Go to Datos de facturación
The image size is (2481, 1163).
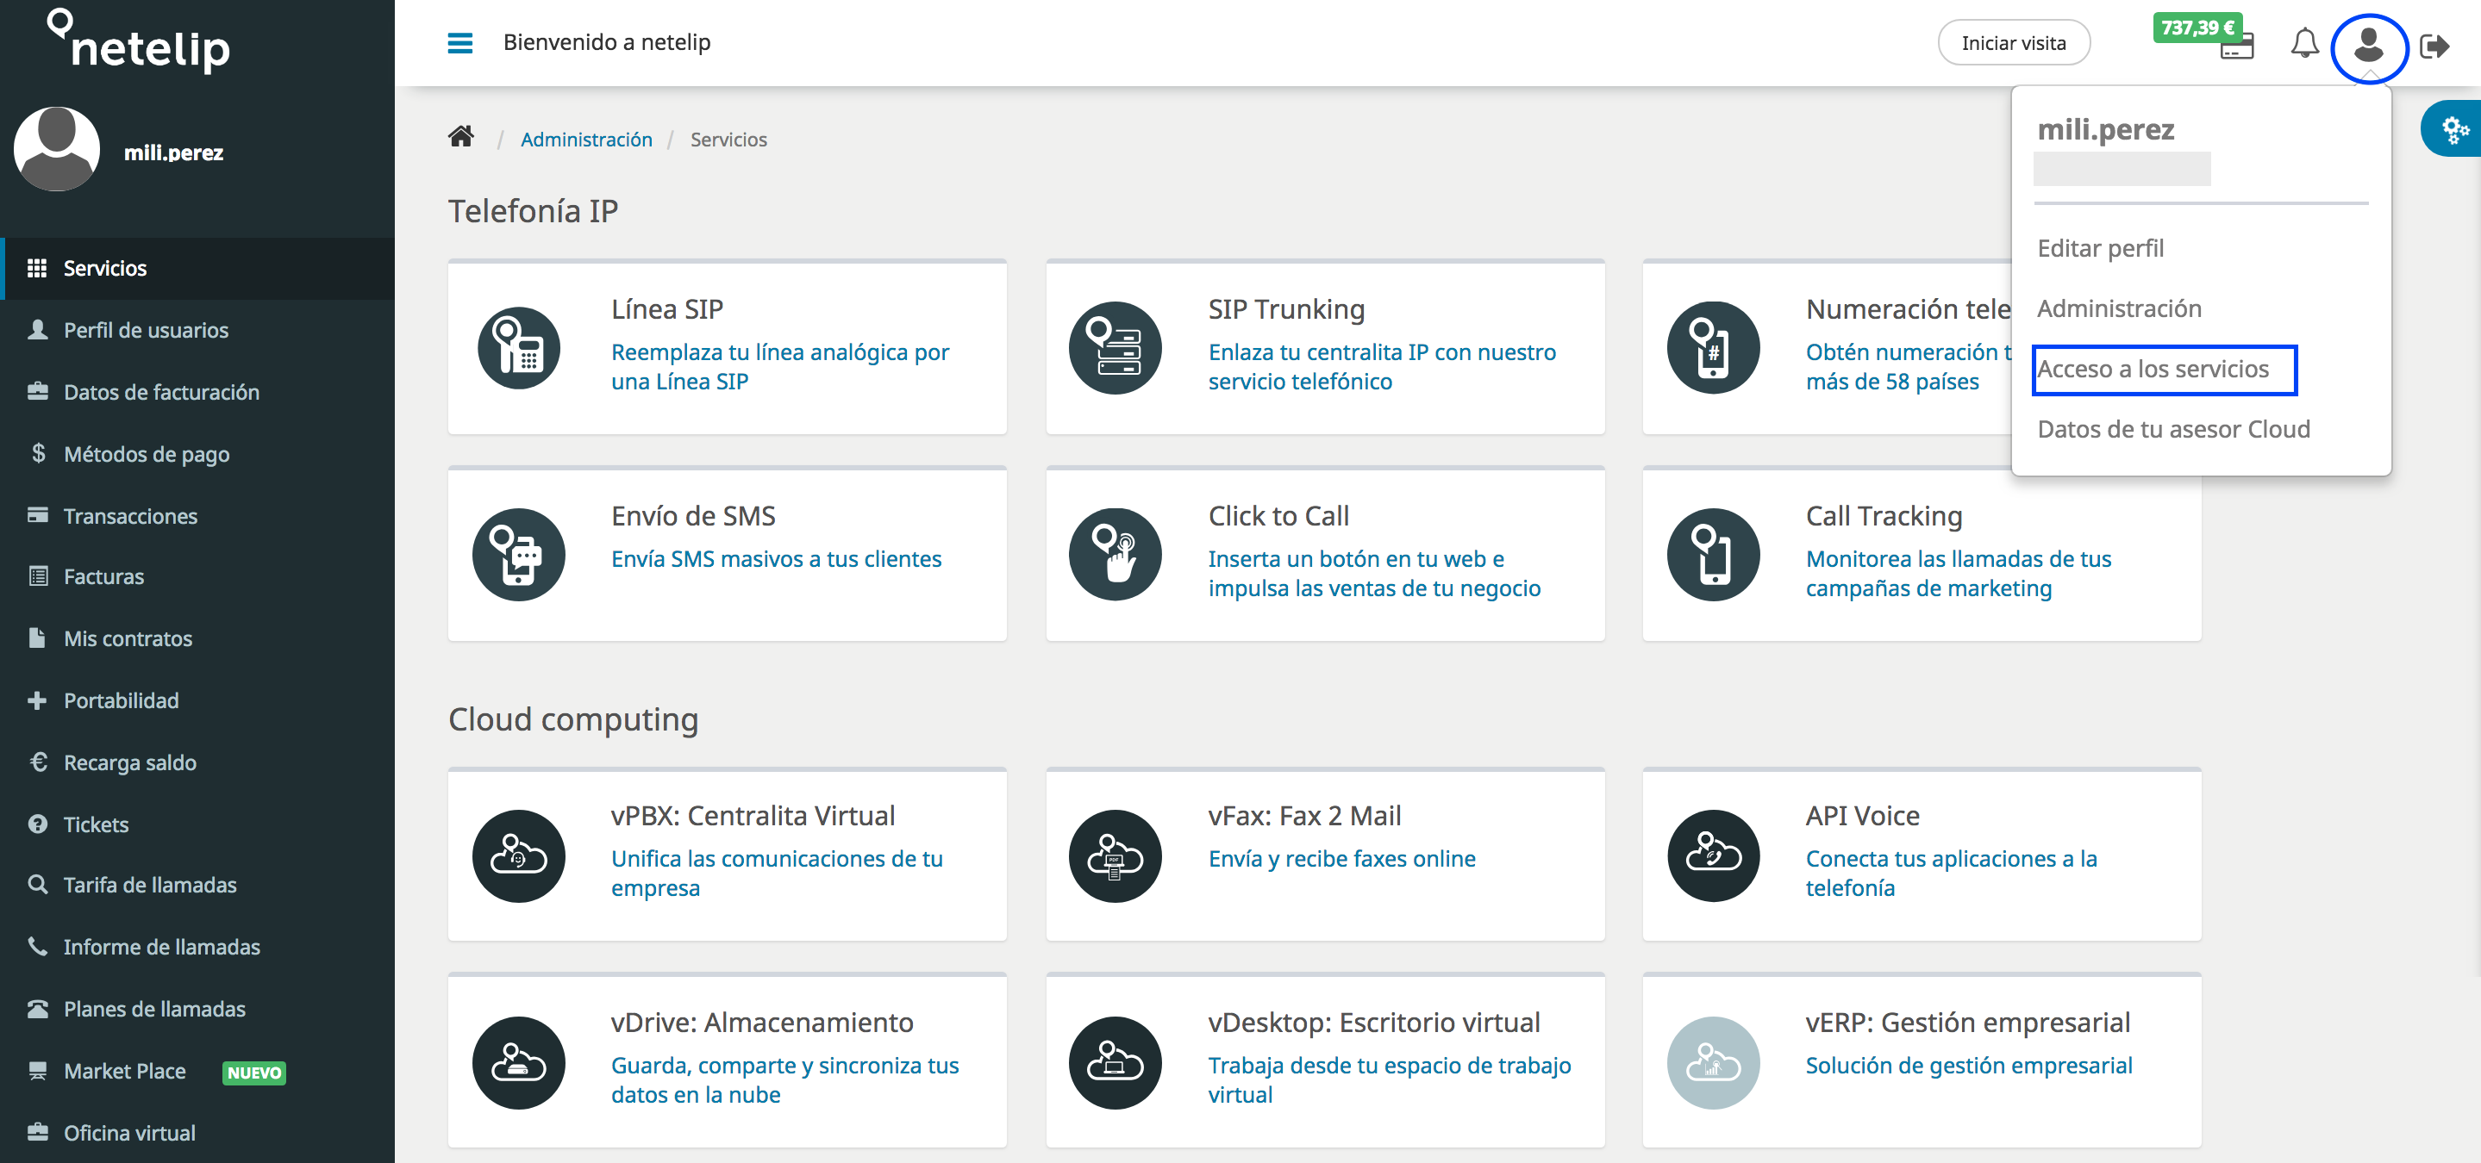click(x=197, y=392)
